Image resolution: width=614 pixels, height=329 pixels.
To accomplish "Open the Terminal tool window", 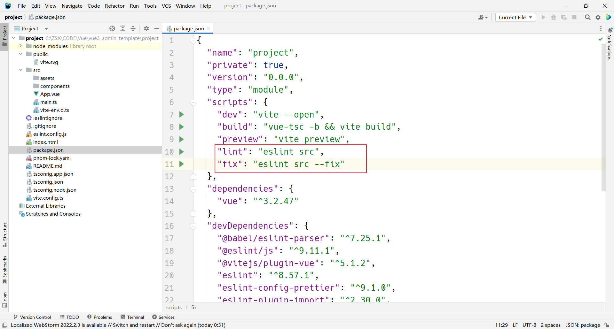I will pos(132,317).
